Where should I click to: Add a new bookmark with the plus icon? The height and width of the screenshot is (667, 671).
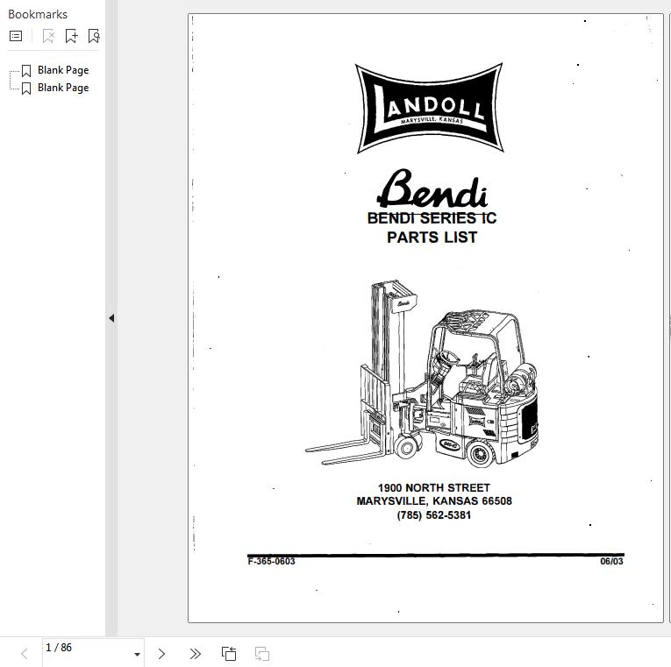71,36
